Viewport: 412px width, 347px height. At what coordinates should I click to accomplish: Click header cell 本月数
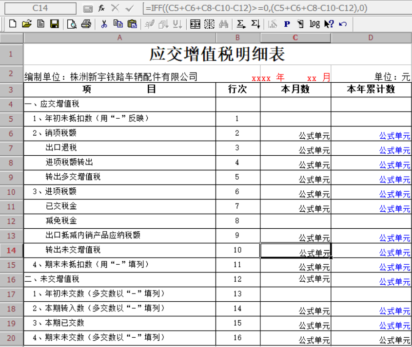295,90
